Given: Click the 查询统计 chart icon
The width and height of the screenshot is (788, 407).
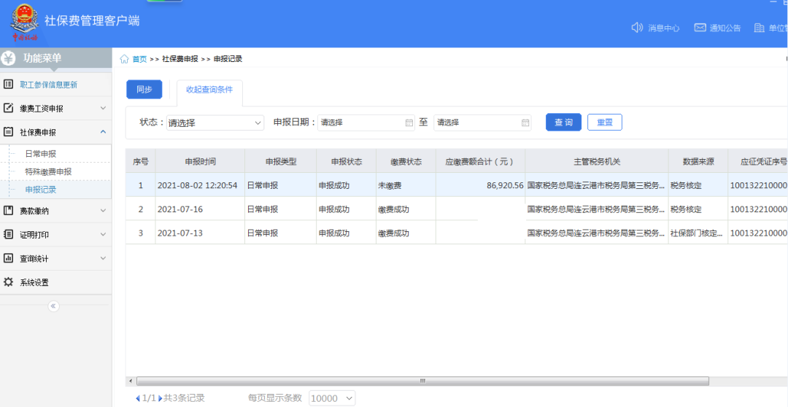Looking at the screenshot, I should tap(9, 258).
